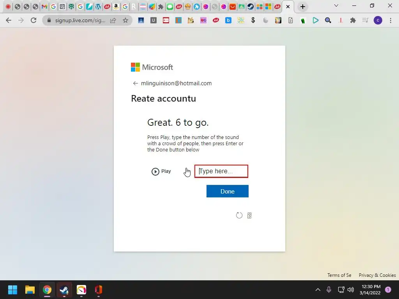399x299 pixels.
Task: Switch to the WordPress tab
Action: click(x=98, y=7)
